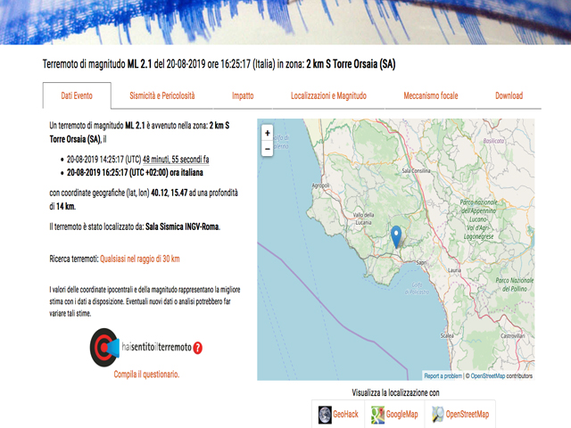This screenshot has width=571, height=428.
Task: Open the OpenStreetMap localization button
Action: coord(459,415)
